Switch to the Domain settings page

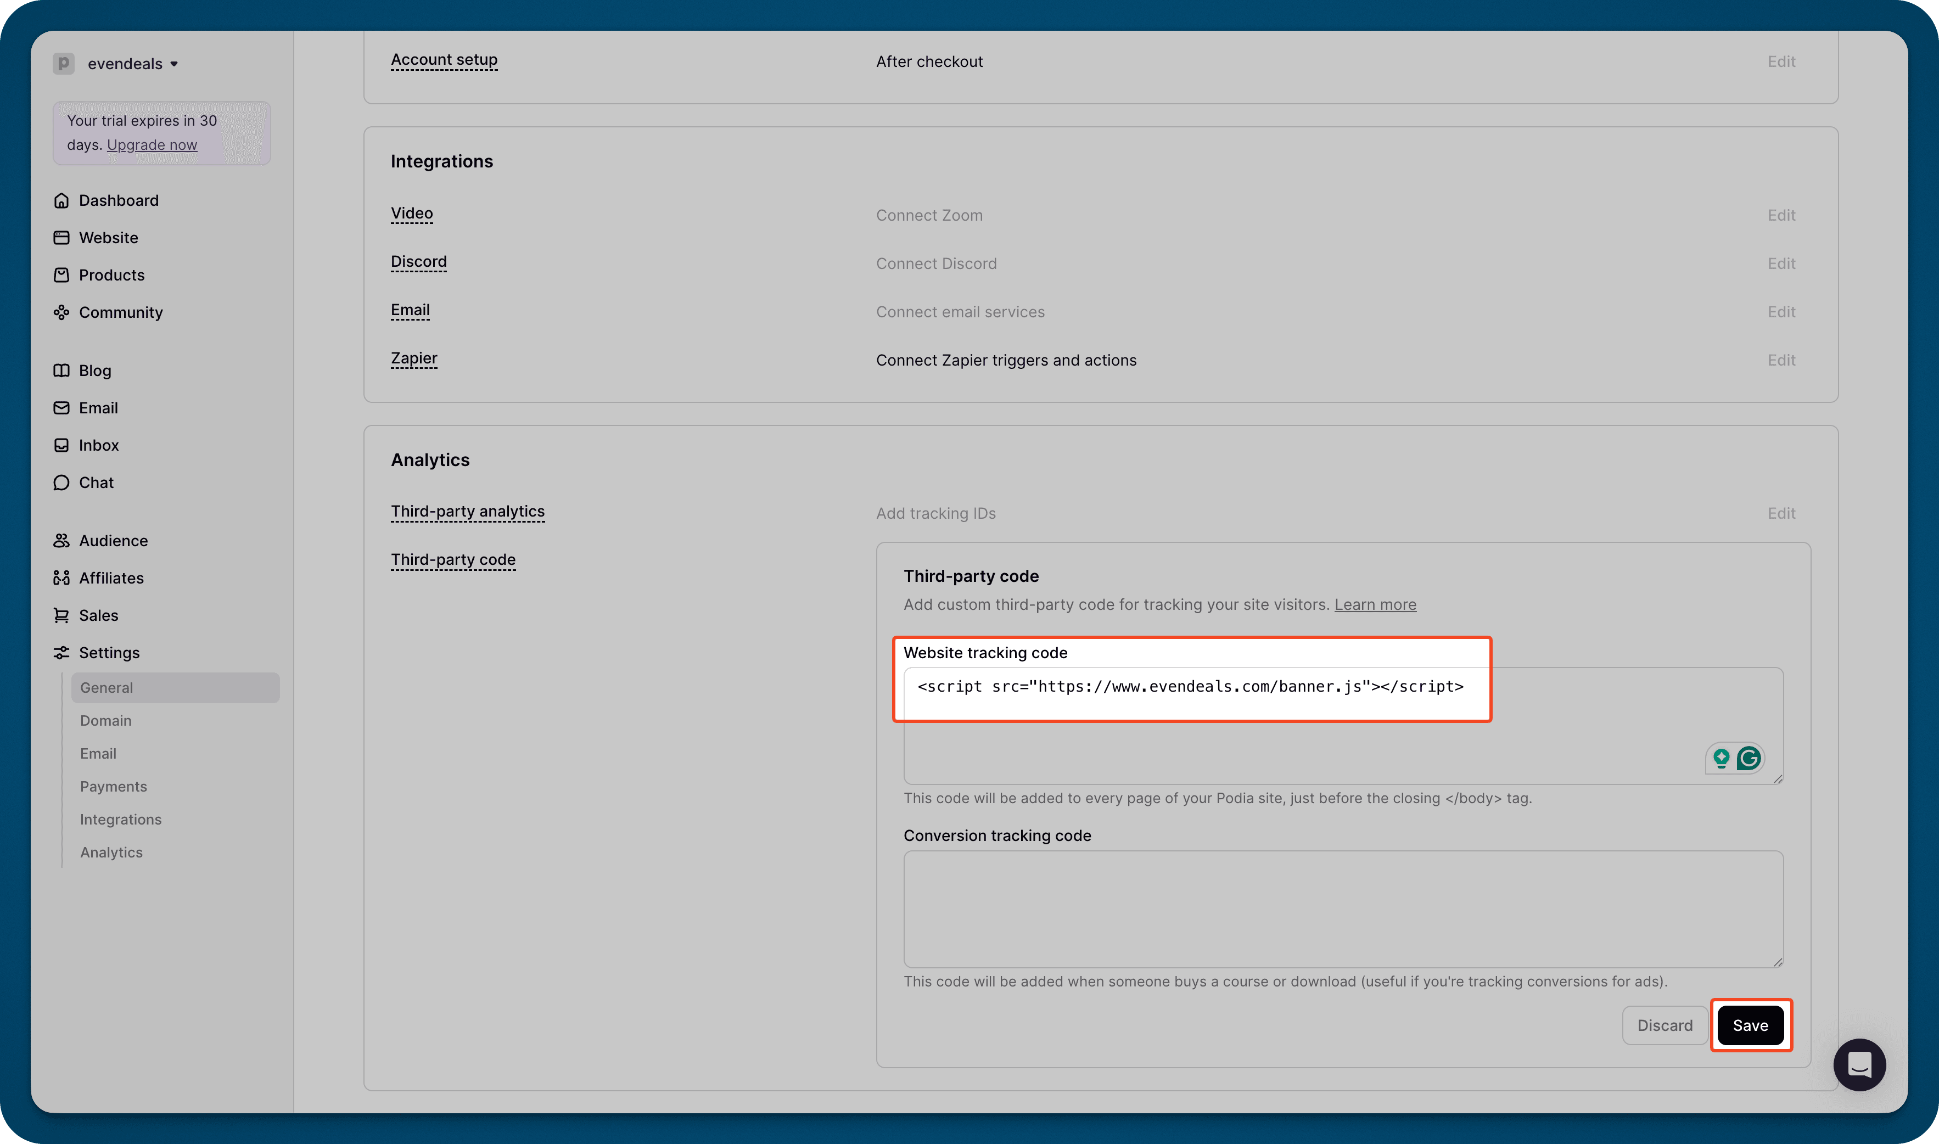105,721
